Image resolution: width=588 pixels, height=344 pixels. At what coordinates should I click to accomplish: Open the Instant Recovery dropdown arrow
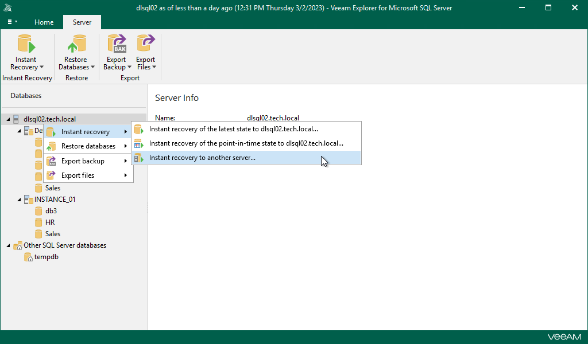click(x=41, y=67)
